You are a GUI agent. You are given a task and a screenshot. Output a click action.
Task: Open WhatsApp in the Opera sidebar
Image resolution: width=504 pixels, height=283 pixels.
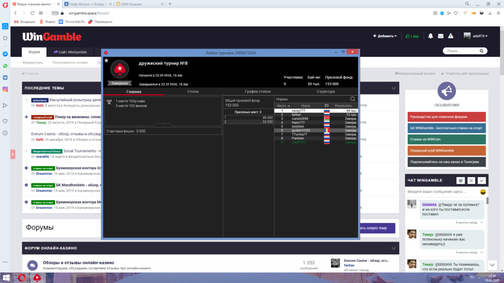click(5, 65)
